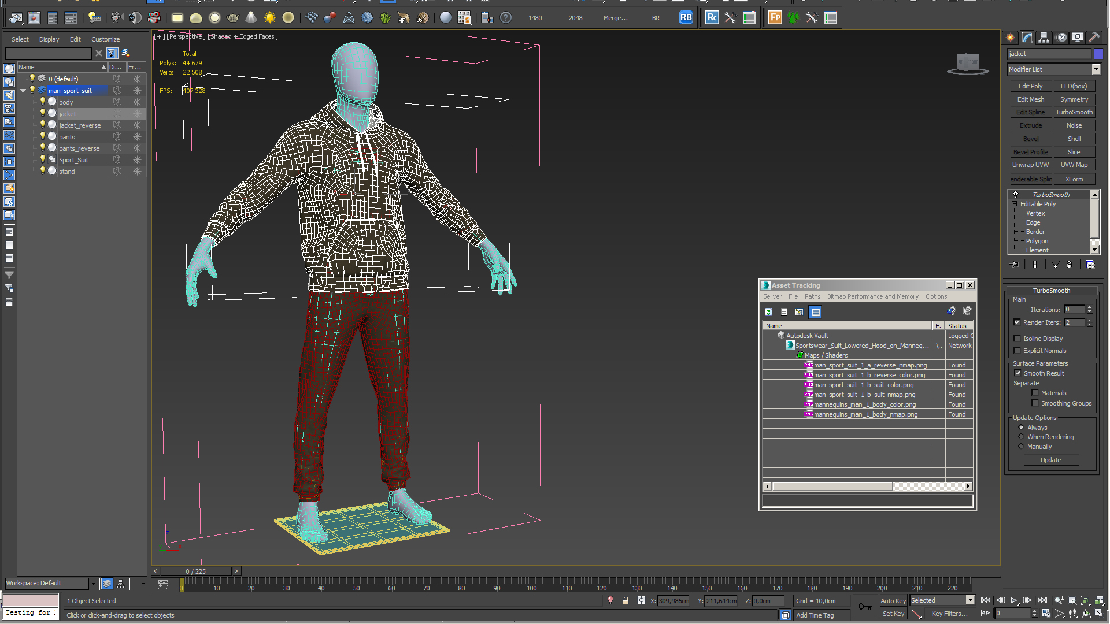Image resolution: width=1110 pixels, height=624 pixels.
Task: Click the RB blue toolbar icon
Action: (686, 17)
